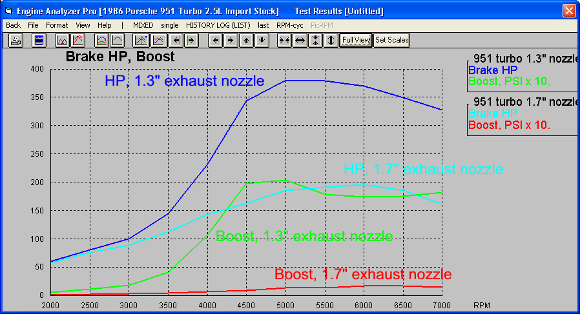Choose the multi-colored curves graph icon
Image resolution: width=580 pixels, height=314 pixels.
point(101,40)
